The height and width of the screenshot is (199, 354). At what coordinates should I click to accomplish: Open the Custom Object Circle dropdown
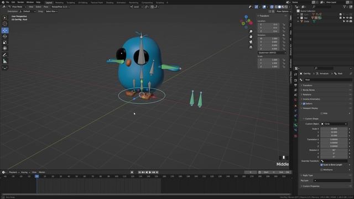[334, 124]
